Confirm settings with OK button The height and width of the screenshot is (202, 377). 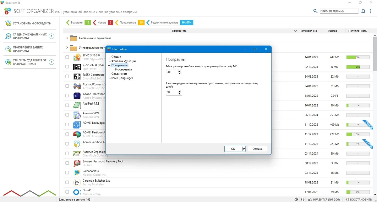pos(233,149)
